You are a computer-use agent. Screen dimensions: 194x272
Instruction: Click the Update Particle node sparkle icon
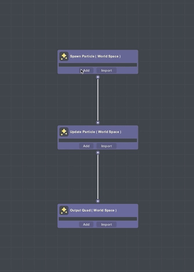point(64,132)
